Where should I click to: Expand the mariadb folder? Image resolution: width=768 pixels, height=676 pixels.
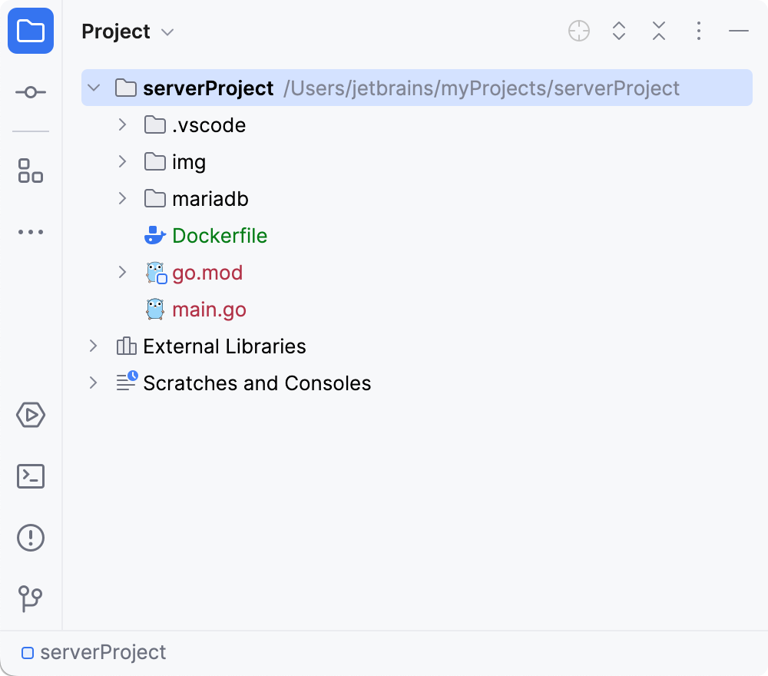tap(122, 198)
